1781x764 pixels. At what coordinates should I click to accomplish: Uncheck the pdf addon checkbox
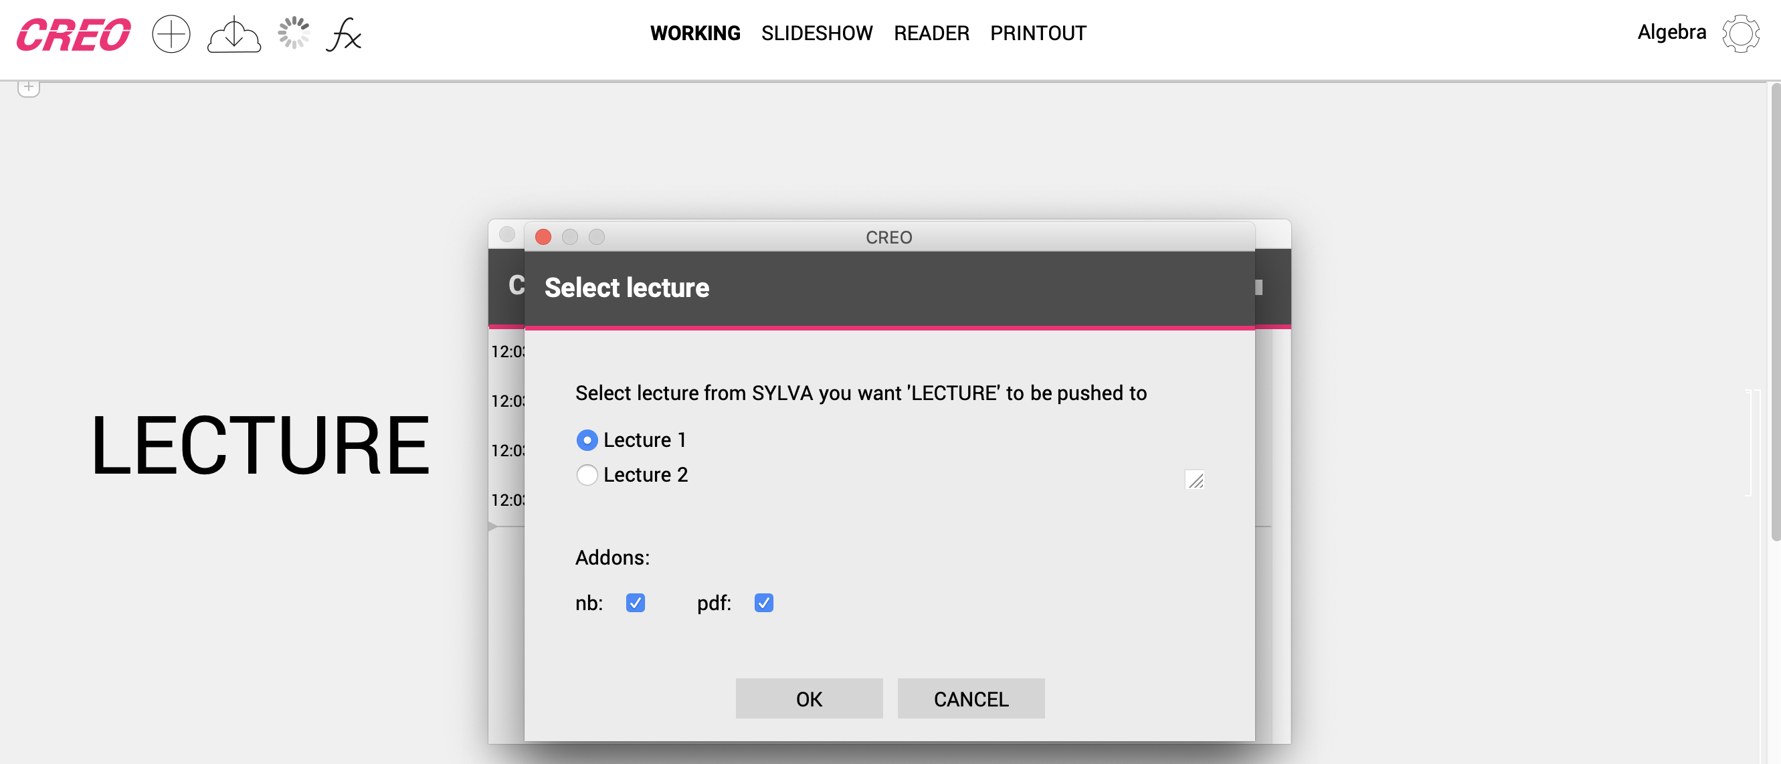click(x=763, y=603)
